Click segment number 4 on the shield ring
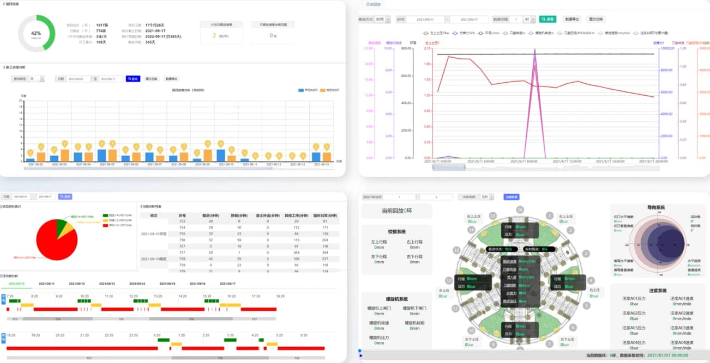 click(x=591, y=281)
